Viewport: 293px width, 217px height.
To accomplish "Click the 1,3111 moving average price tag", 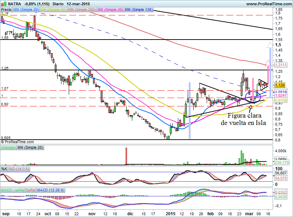I will click(x=280, y=65).
